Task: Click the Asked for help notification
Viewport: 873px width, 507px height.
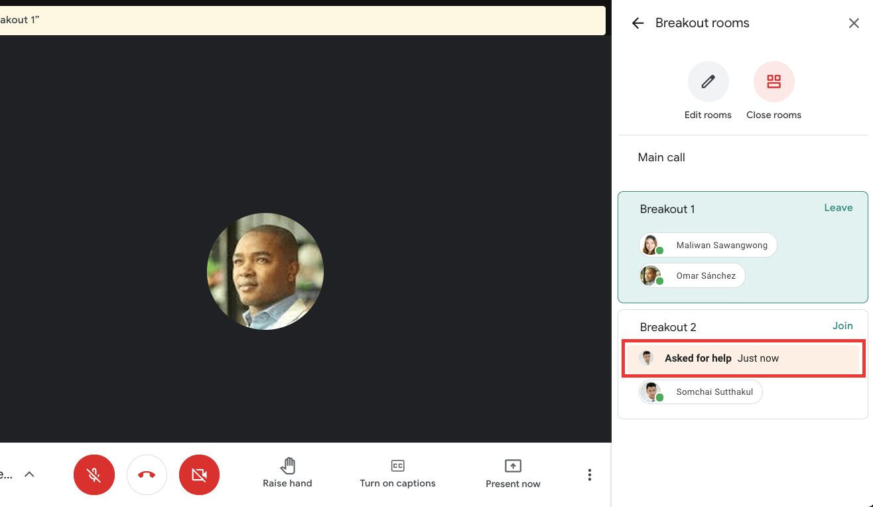Action: coord(742,358)
